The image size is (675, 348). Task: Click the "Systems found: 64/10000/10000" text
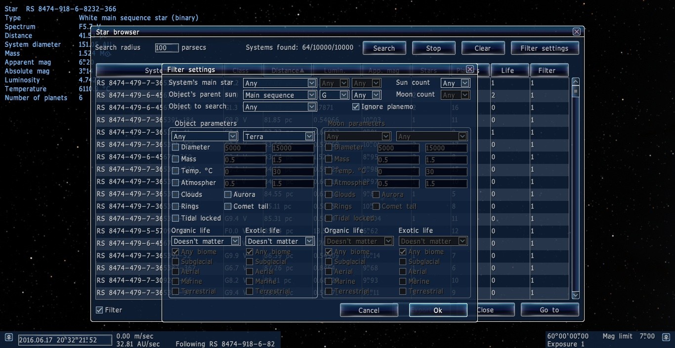pyautogui.click(x=299, y=47)
